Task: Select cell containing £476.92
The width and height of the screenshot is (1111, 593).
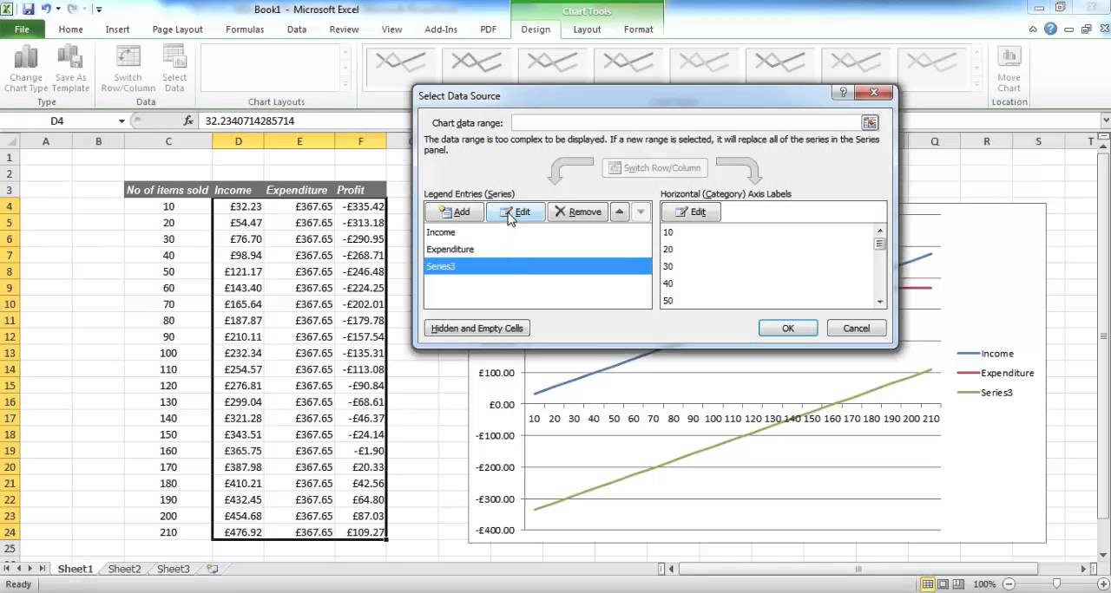Action: pos(238,532)
